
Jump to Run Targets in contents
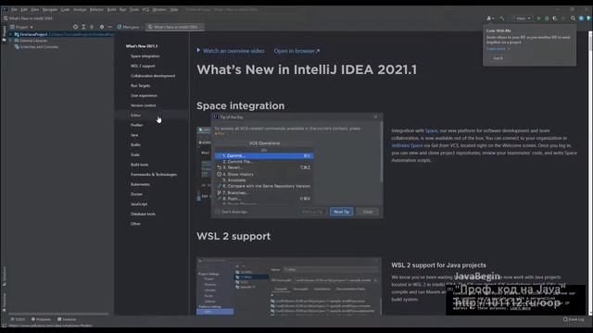pyautogui.click(x=140, y=86)
